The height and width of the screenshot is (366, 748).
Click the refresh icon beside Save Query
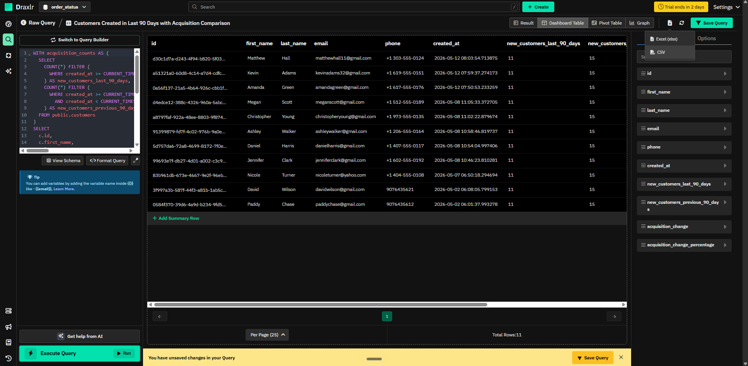pyautogui.click(x=682, y=23)
